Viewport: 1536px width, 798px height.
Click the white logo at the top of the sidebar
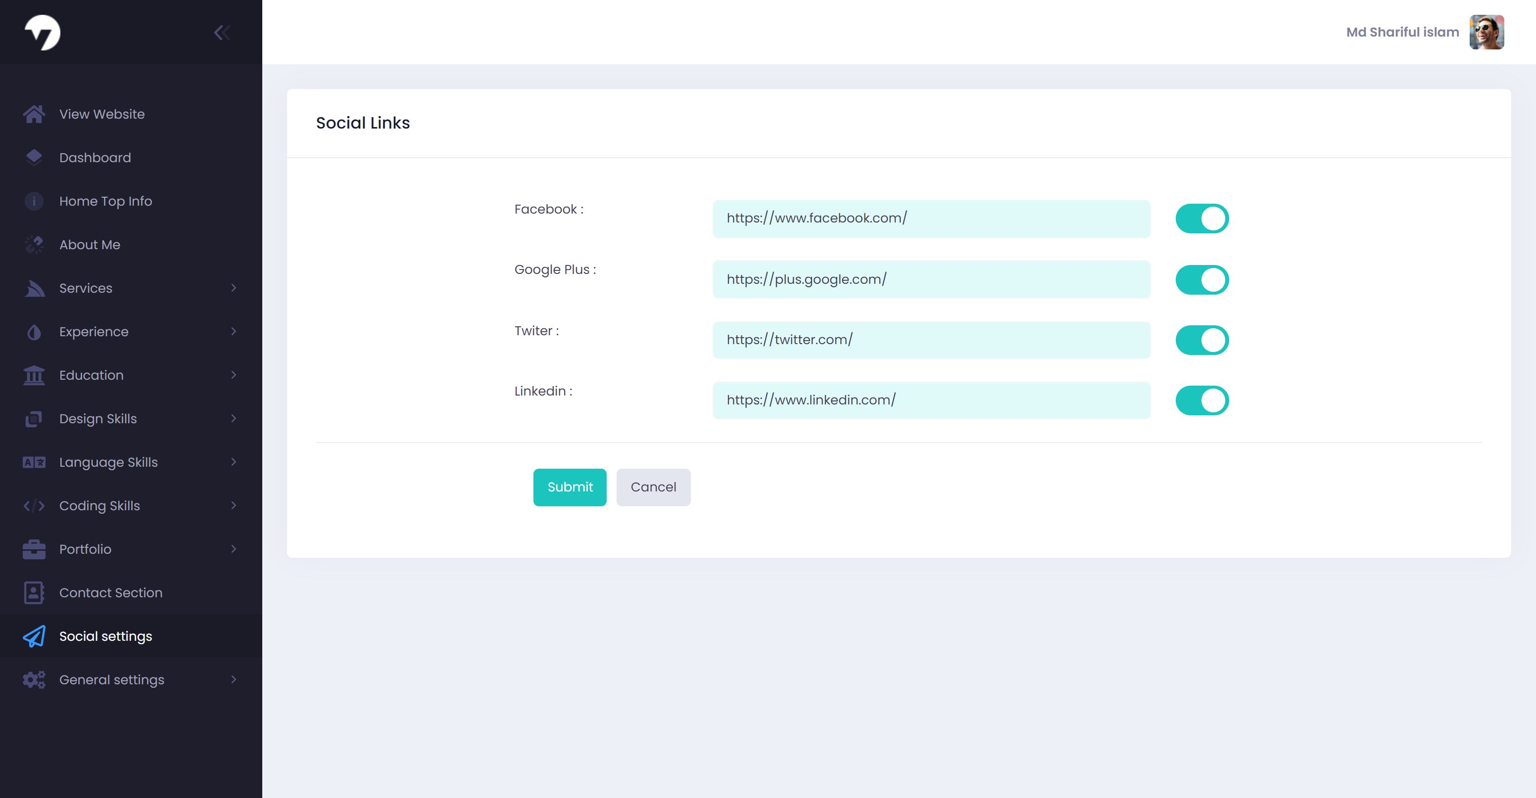[x=43, y=32]
